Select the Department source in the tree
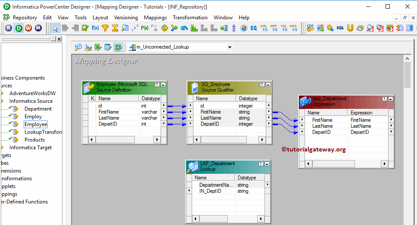Image resolution: width=417 pixels, height=225 pixels. pyautogui.click(x=38, y=109)
